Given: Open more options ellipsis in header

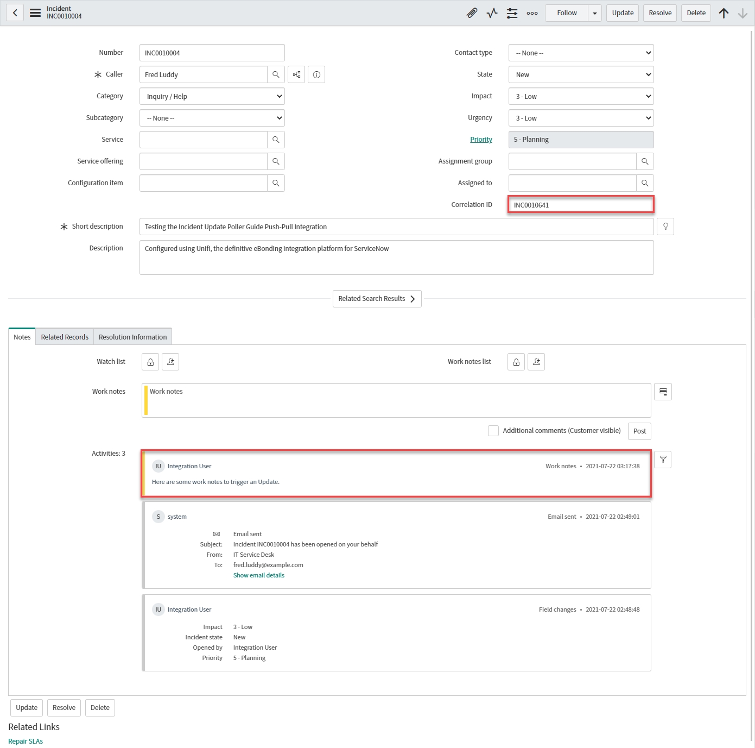Looking at the screenshot, I should 532,13.
